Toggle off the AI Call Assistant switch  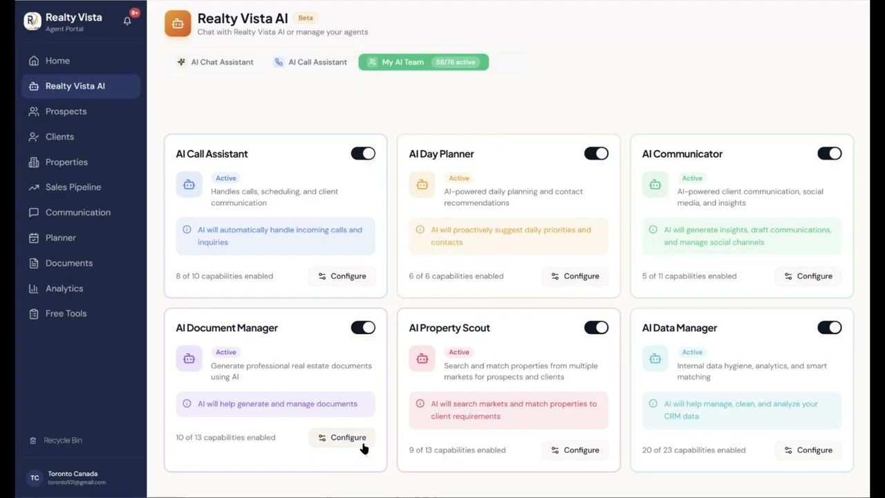pos(363,154)
